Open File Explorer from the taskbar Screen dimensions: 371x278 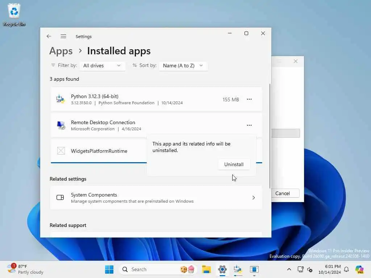(206, 269)
